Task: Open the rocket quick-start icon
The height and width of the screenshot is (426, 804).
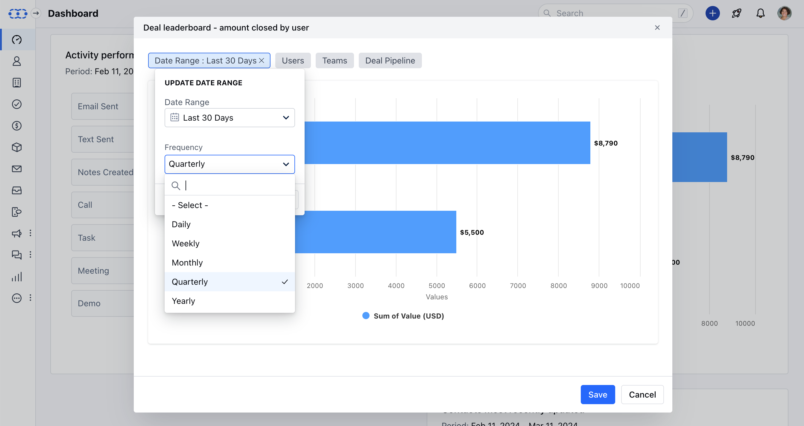Action: 737,13
